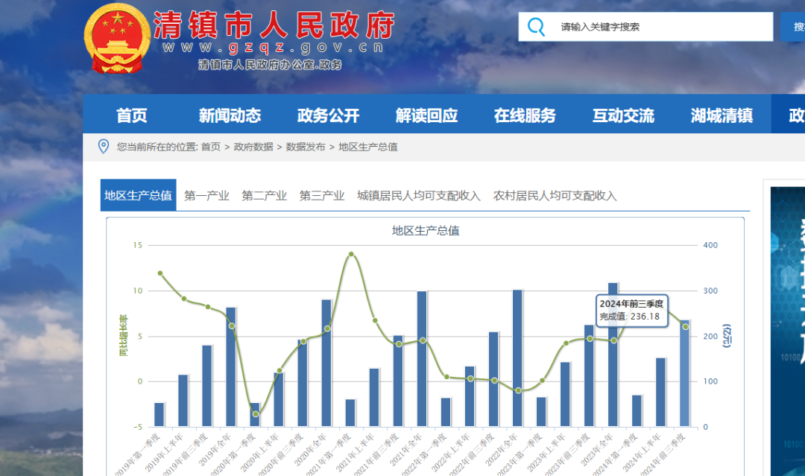Open the 湖城清镇 navigation item

[x=722, y=115]
